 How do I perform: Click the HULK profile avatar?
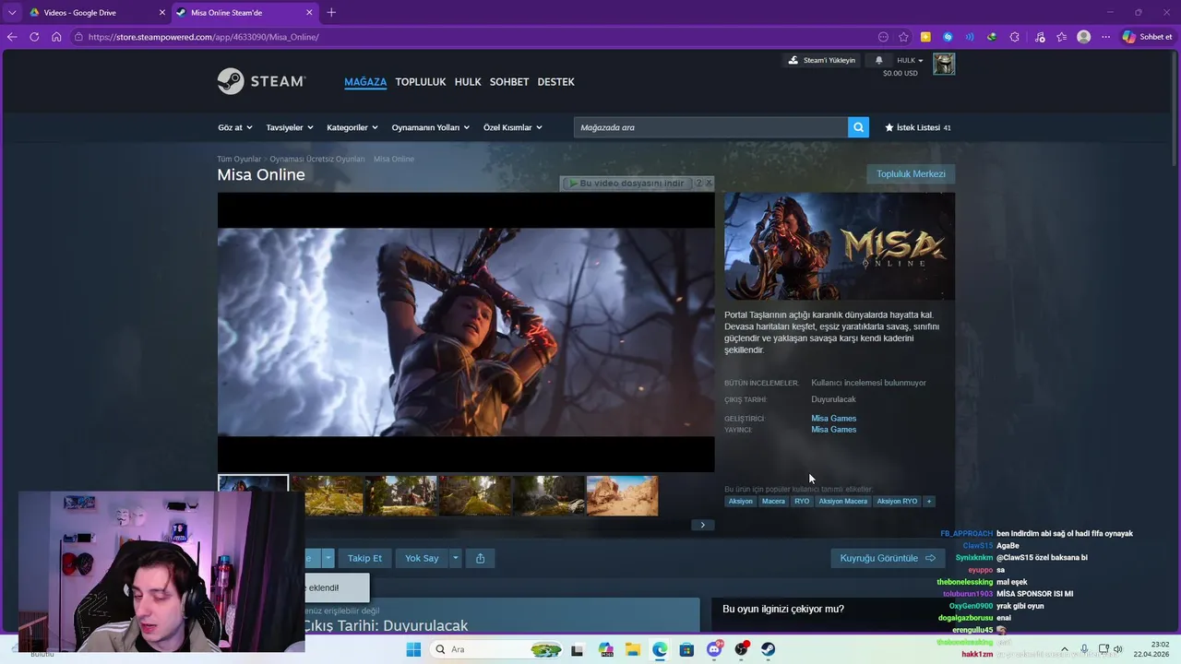(944, 64)
